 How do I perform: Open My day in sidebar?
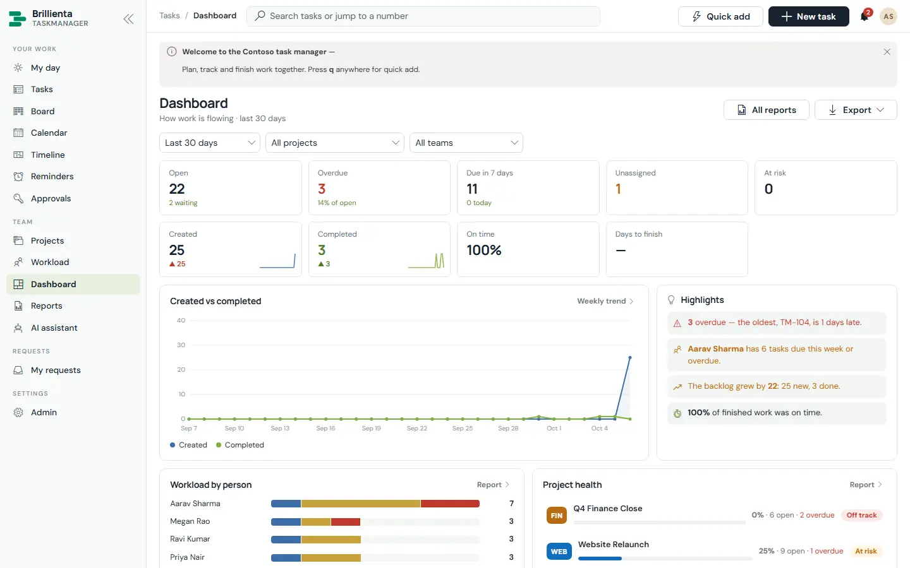tap(73, 68)
